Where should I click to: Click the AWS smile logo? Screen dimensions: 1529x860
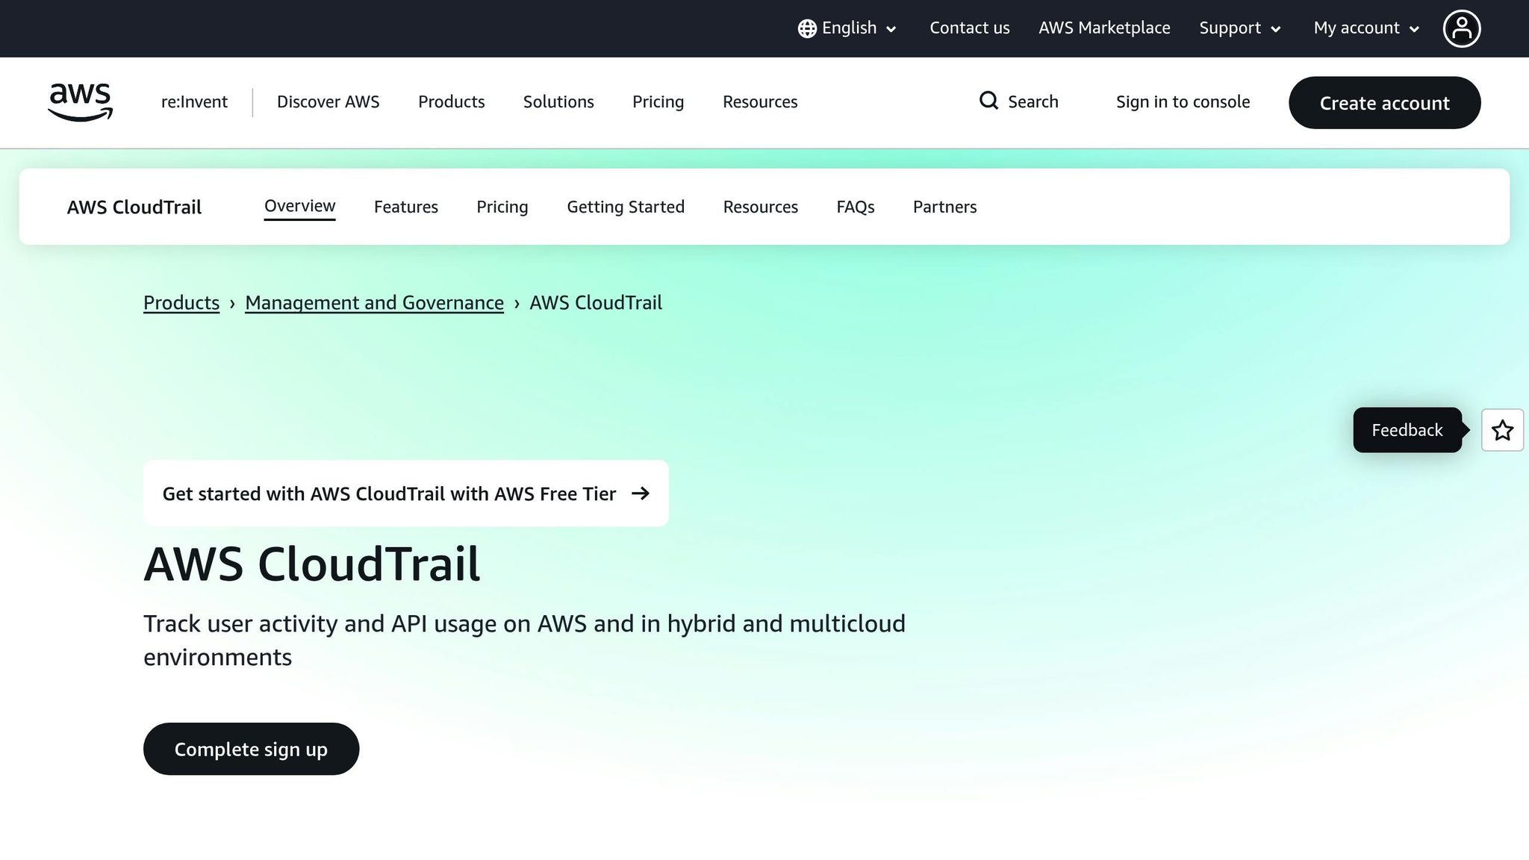79,102
